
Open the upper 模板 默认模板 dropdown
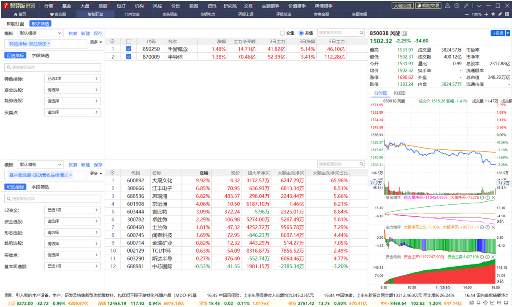click(x=41, y=33)
